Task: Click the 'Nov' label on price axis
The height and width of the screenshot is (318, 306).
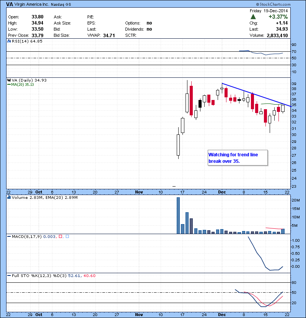Action: pos(139,192)
